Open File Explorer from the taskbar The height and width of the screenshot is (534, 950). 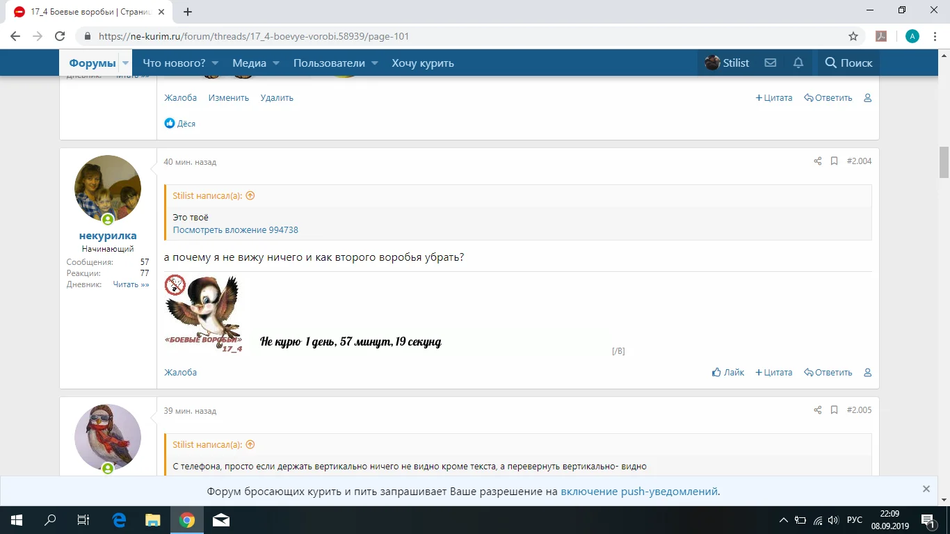click(x=152, y=520)
